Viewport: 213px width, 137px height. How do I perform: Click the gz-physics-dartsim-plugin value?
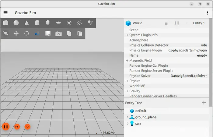click(188, 50)
